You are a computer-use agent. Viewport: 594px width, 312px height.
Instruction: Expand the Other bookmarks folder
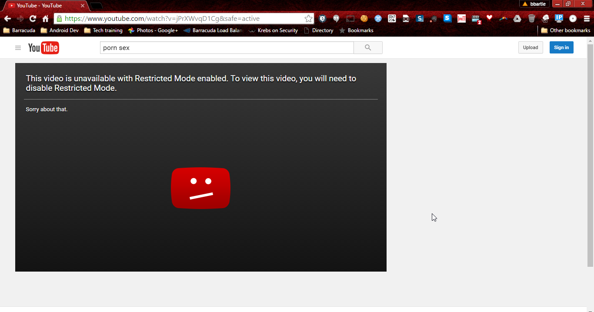click(x=565, y=30)
